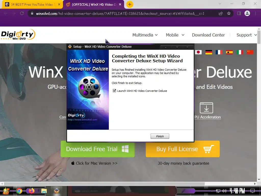Click the vertical page scrollbar
This screenshot has height=196, width=261.
click(259, 37)
